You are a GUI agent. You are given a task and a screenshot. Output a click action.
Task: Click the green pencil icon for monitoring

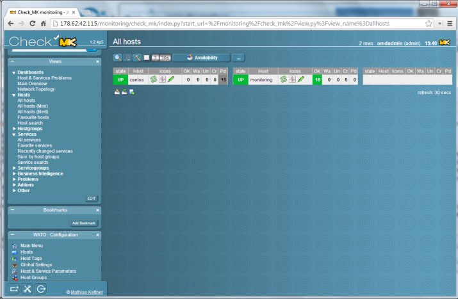[301, 79]
